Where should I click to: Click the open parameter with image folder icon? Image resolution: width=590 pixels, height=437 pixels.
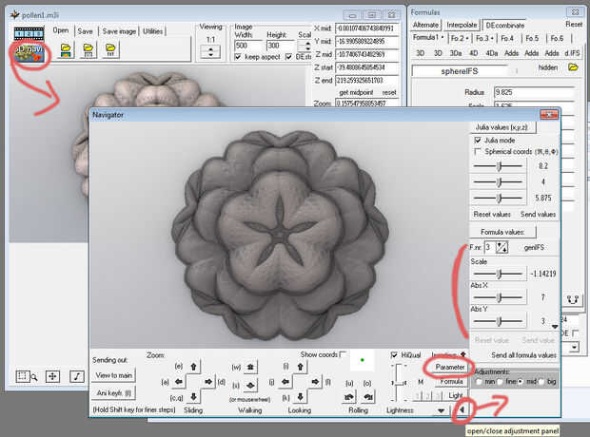66,50
